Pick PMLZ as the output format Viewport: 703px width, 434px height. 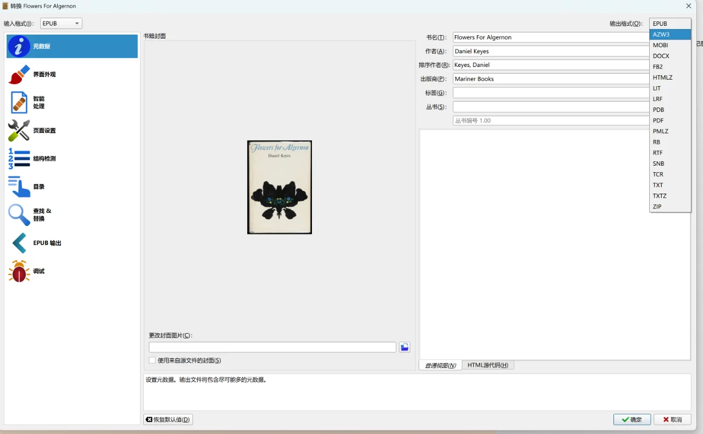(670, 131)
